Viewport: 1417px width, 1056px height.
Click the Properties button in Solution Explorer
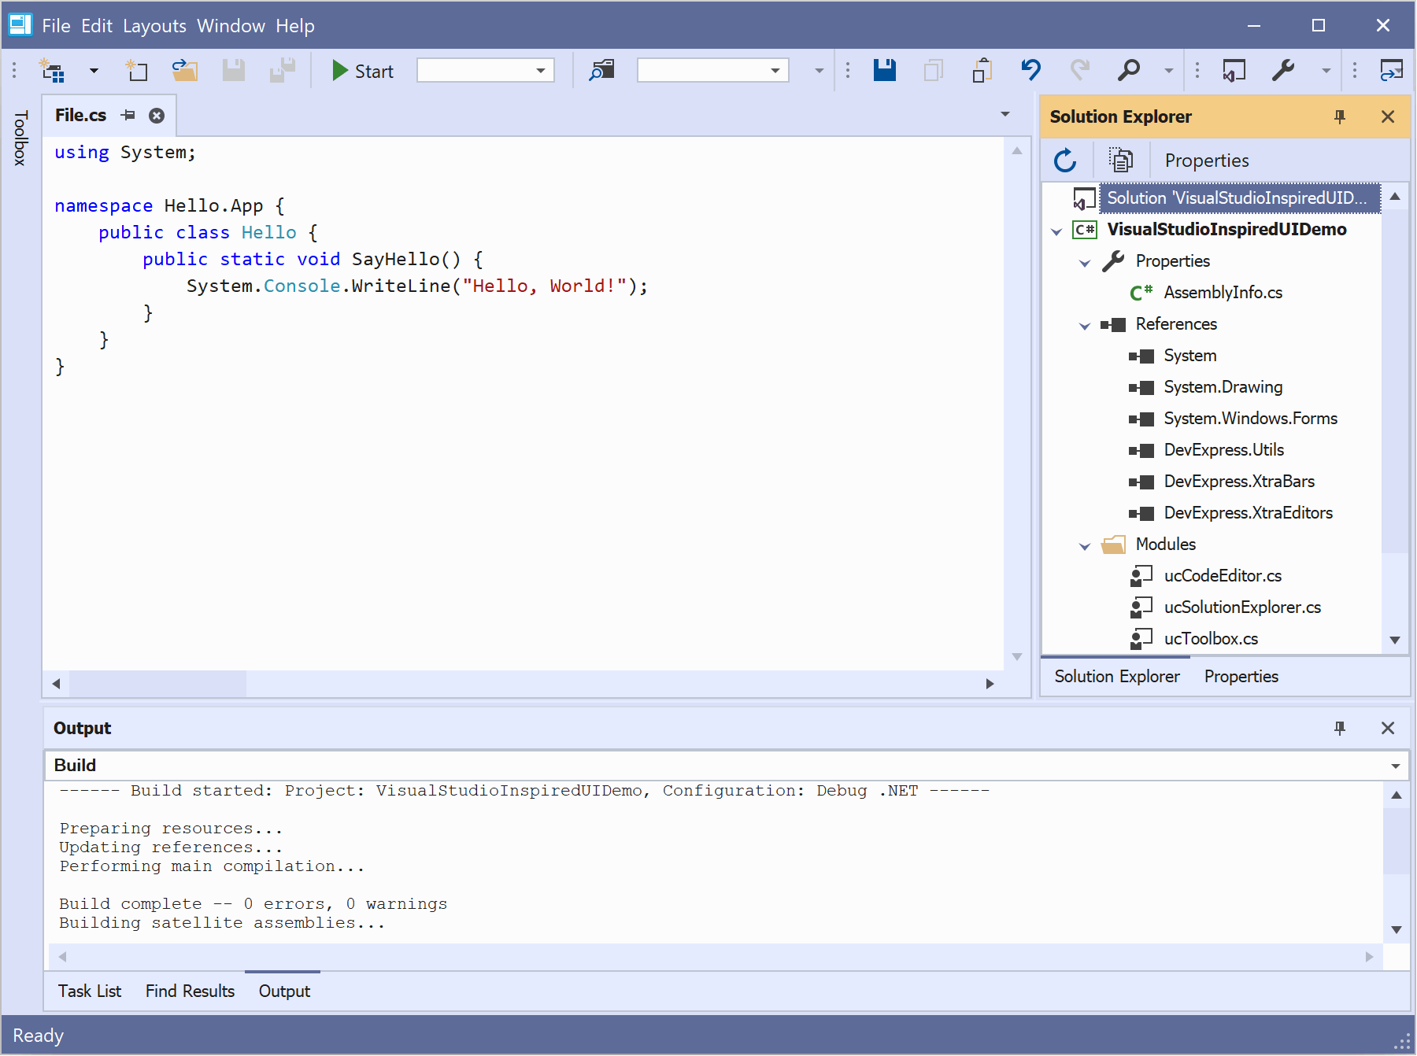(1206, 161)
